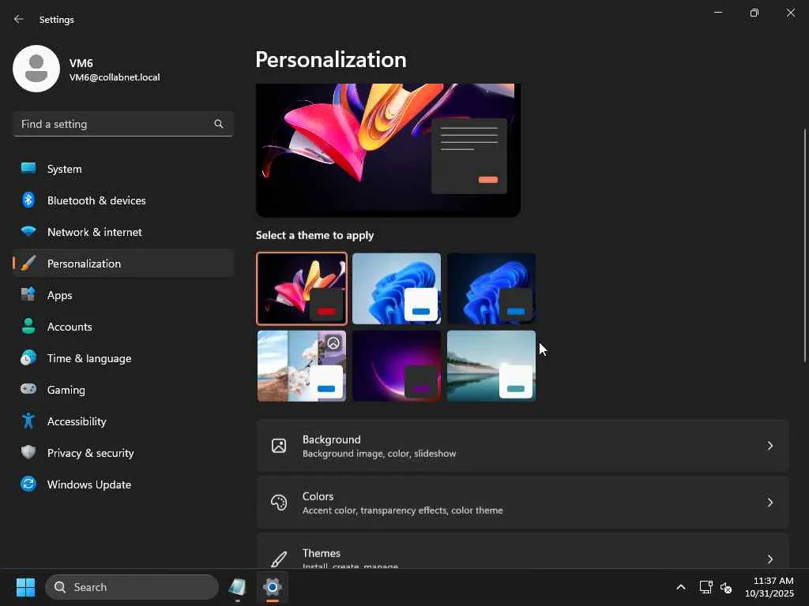The width and height of the screenshot is (809, 606).
Task: Click the current theme preview image
Action: click(x=388, y=150)
